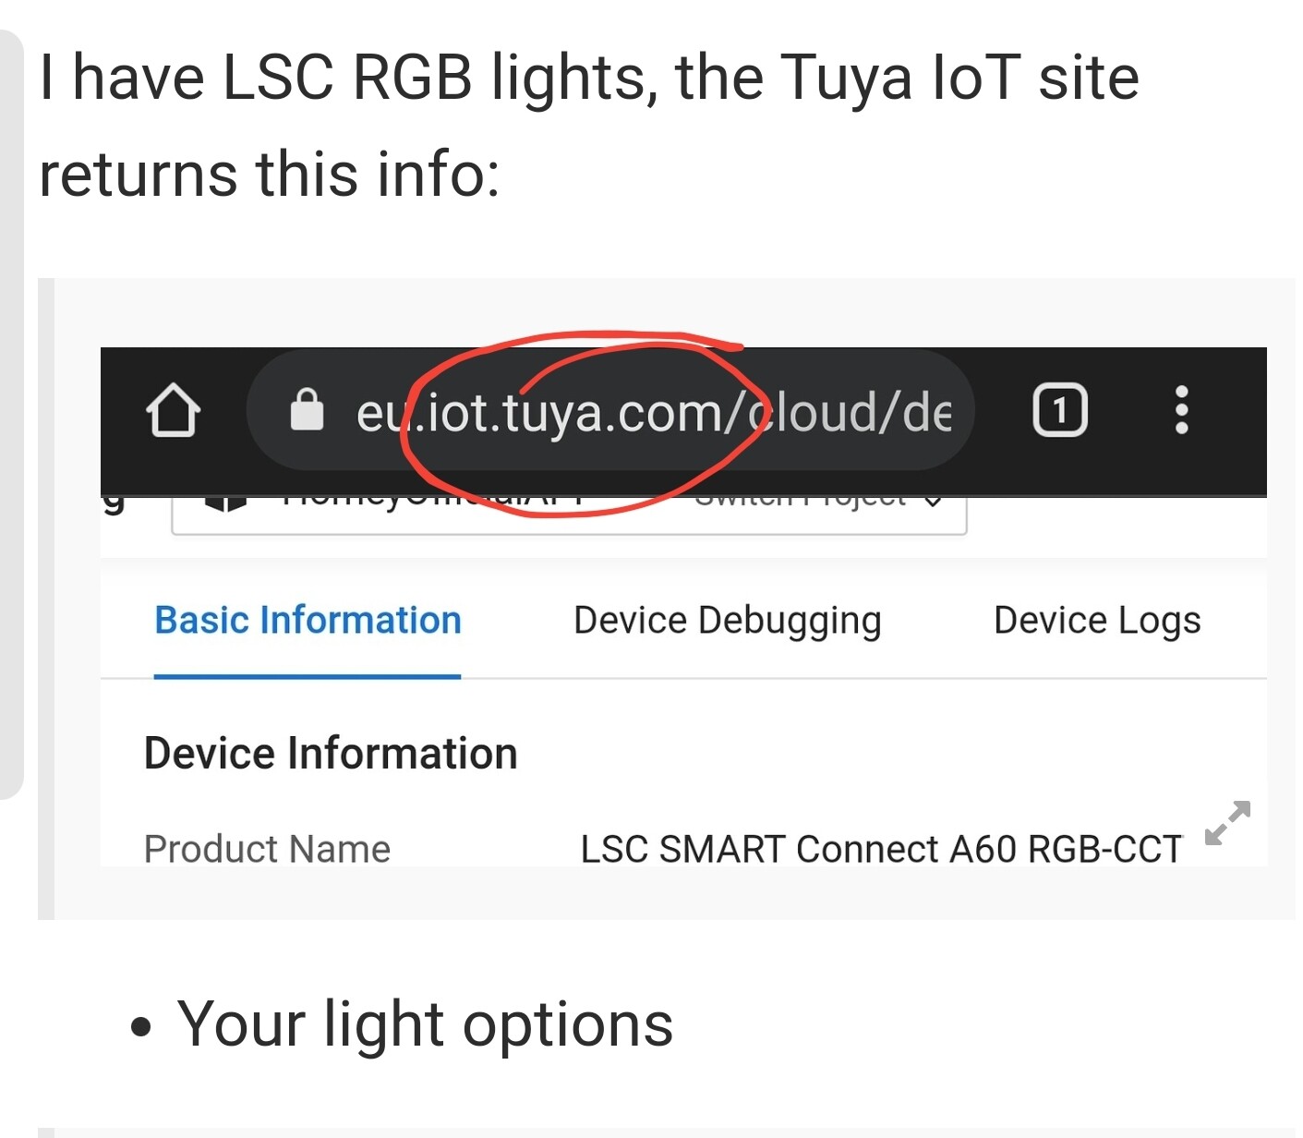Open the three-dot browser menu
Screen dimensions: 1303x1138
click(1181, 410)
